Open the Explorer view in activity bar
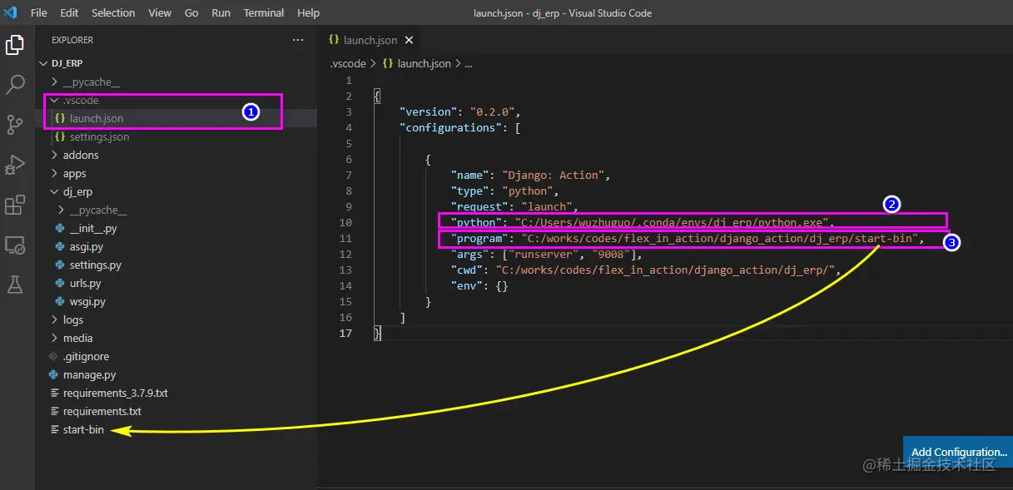 tap(15, 45)
